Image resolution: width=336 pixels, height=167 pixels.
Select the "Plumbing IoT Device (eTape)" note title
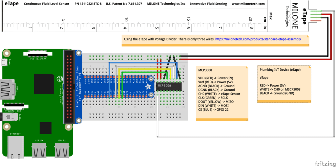coord(280,70)
